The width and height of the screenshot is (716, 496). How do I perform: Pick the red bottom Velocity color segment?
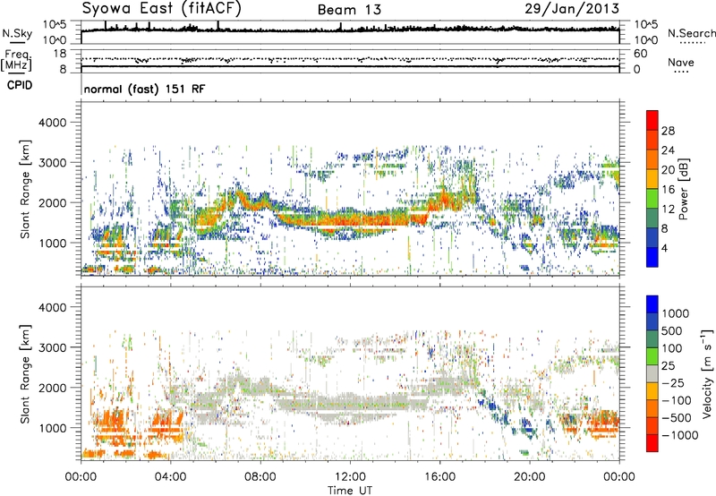click(652, 443)
